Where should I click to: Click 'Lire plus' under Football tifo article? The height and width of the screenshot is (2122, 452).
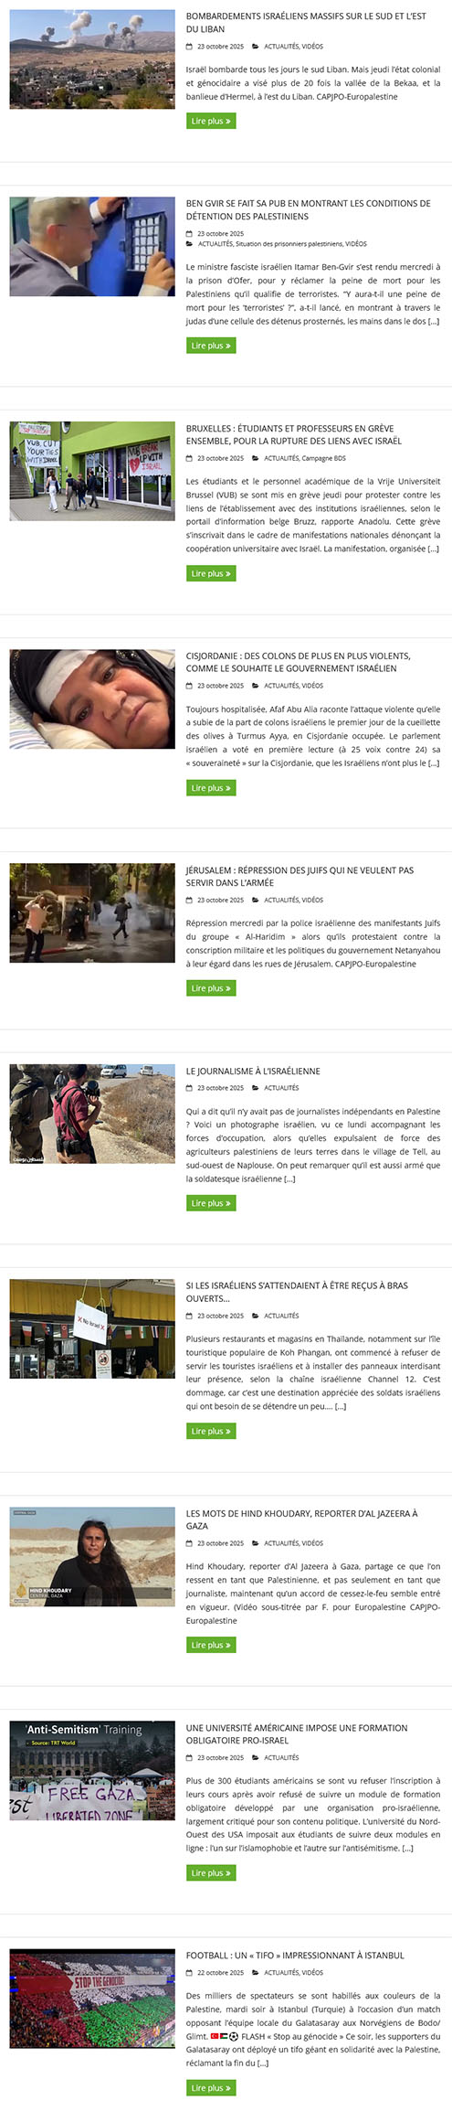click(211, 2088)
